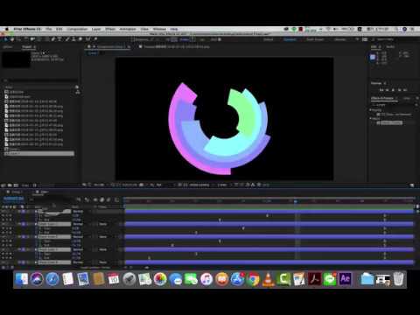
Task: Click the Info panel color swatch
Action: (373, 57)
